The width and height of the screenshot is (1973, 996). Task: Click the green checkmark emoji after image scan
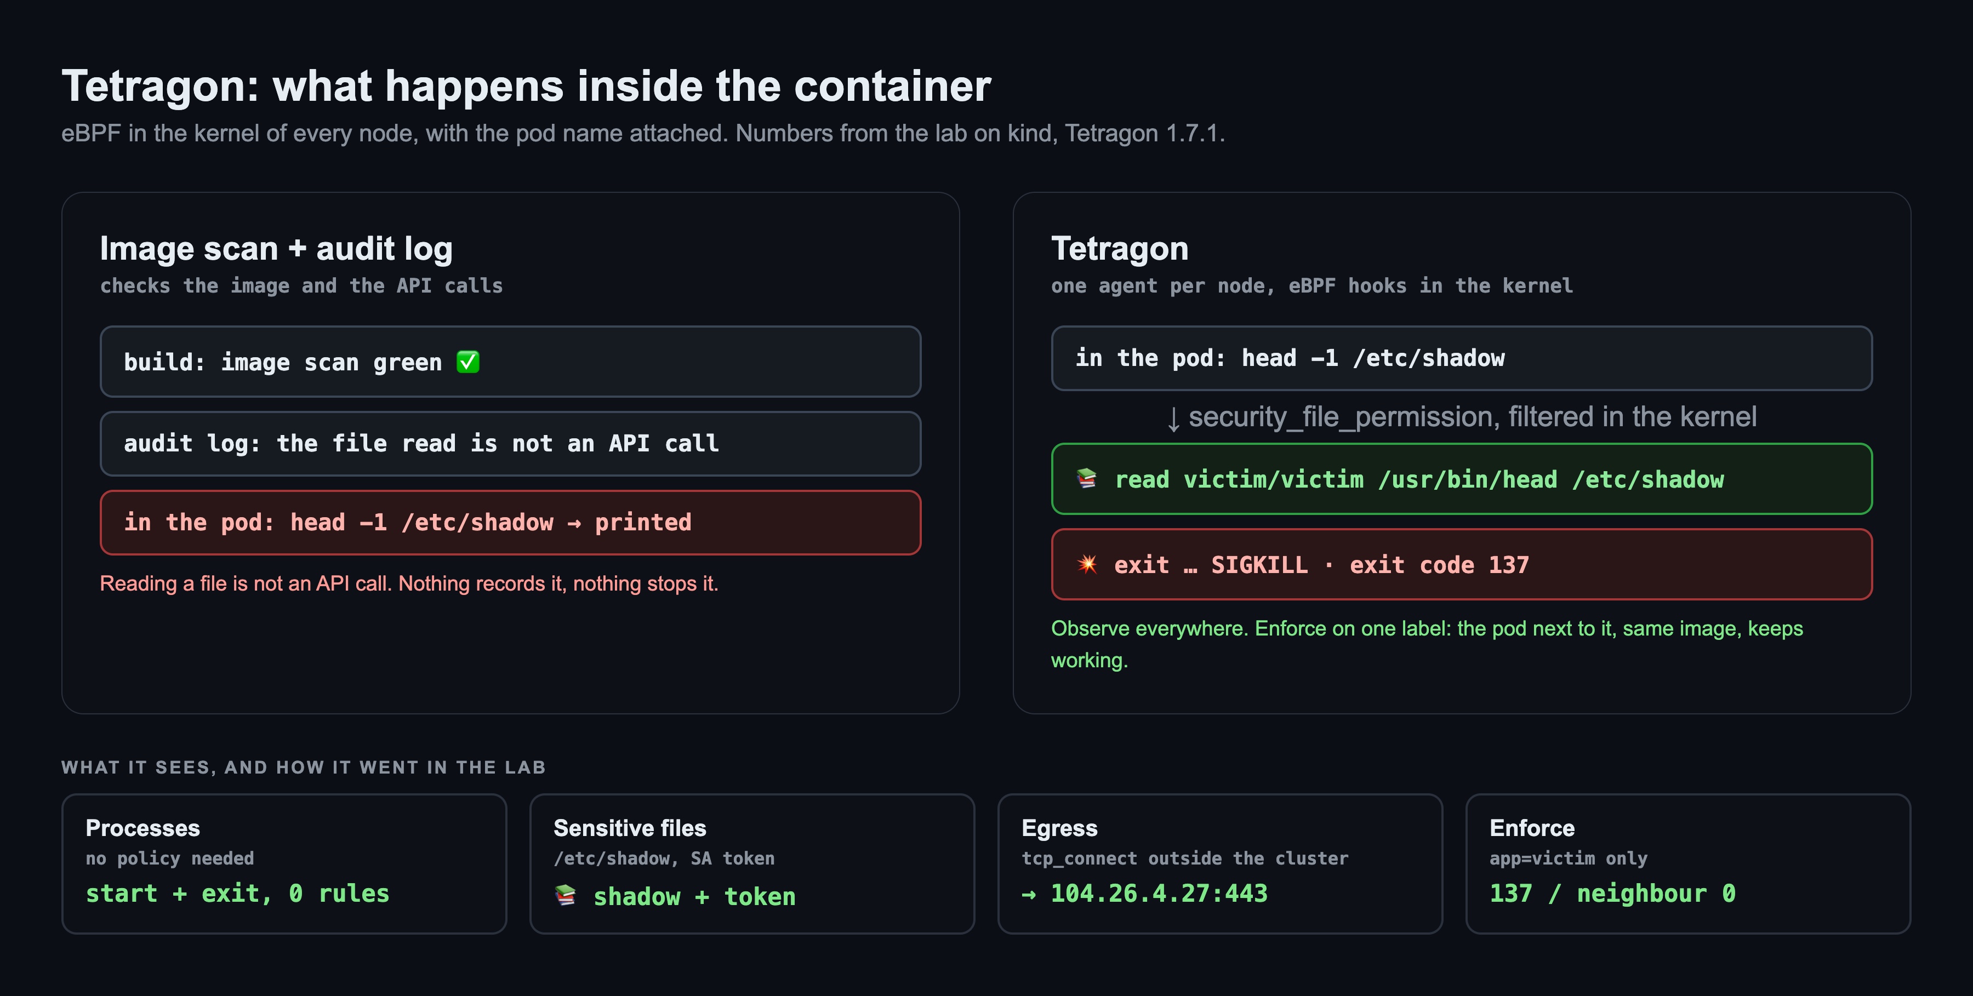468,362
